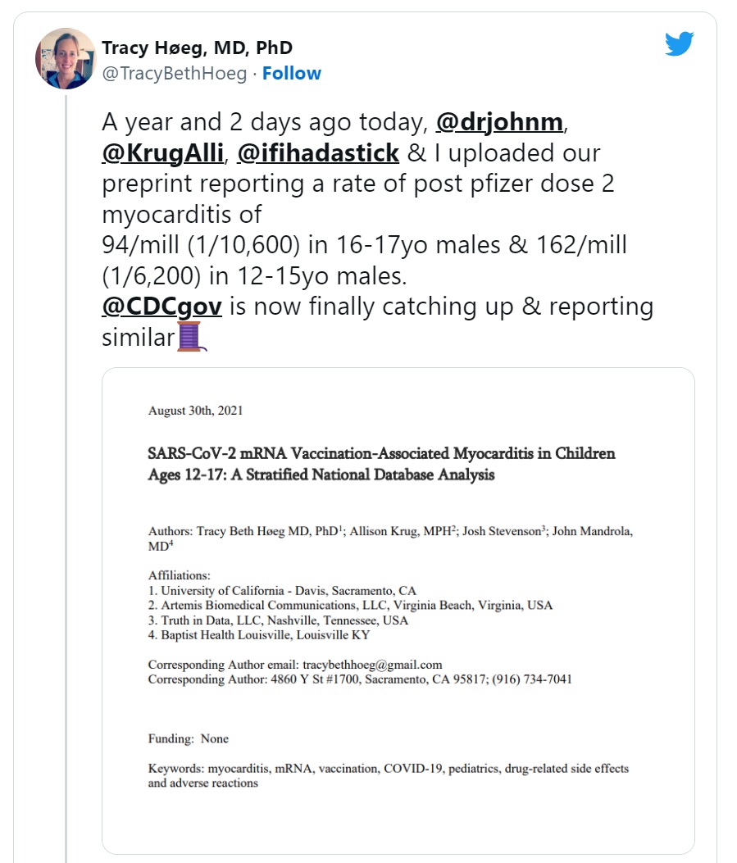Open the @KrugAlli mention link

tap(159, 153)
